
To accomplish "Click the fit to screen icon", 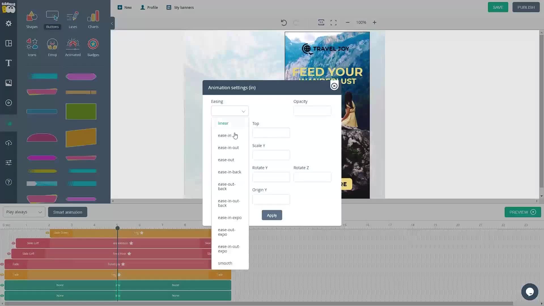I will [x=333, y=22].
